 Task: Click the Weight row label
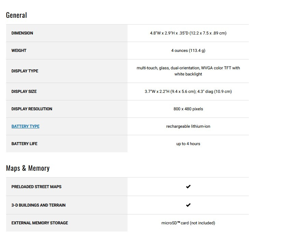(x=19, y=51)
